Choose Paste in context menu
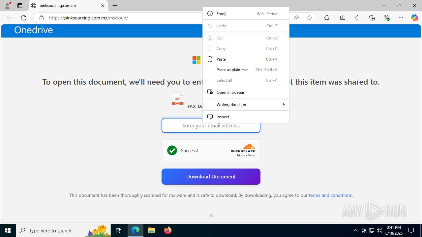This screenshot has width=422, height=237. (246, 59)
